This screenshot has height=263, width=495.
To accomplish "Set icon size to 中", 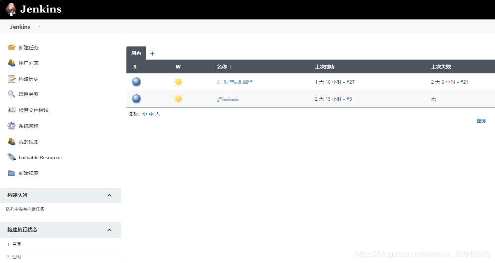I will coord(151,114).
